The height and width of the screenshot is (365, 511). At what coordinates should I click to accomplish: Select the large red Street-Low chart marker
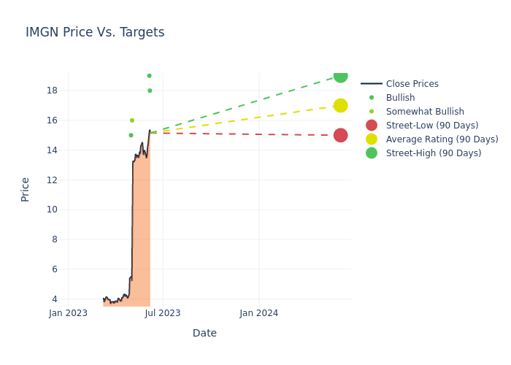[x=340, y=135]
